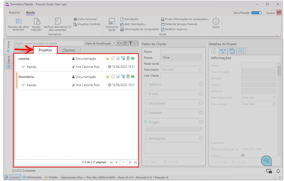Click the green cloud icon for Dormitório
The width and height of the screenshot is (284, 181).
[133, 76]
